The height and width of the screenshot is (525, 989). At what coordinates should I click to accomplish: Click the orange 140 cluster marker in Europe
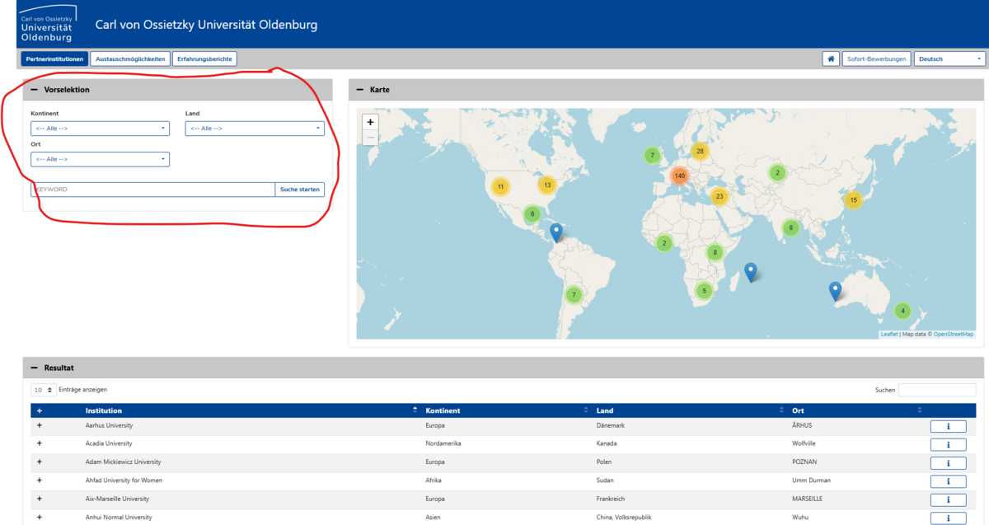click(679, 176)
